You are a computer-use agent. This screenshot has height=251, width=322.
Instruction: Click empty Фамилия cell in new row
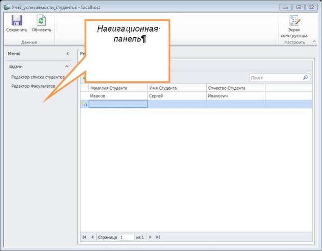pyautogui.click(x=118, y=104)
